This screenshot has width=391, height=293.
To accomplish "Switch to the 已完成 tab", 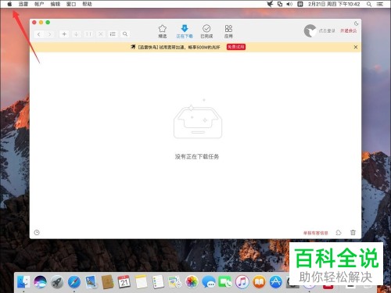I will coord(206,31).
